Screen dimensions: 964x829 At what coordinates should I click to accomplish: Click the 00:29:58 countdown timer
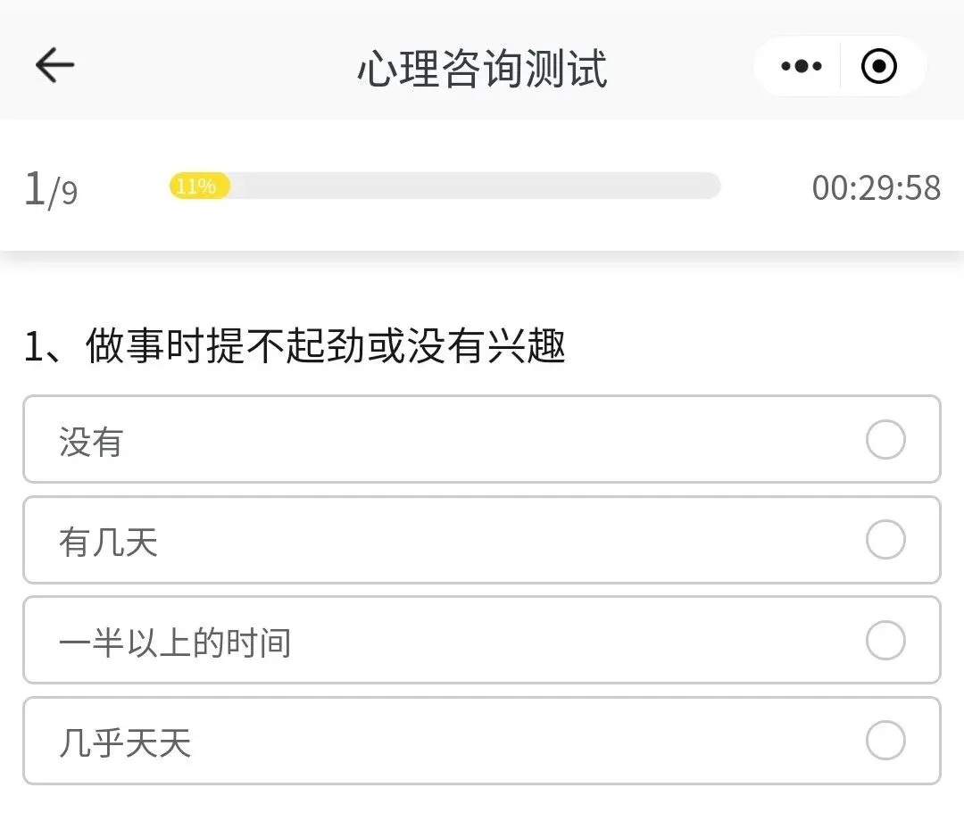tap(876, 188)
